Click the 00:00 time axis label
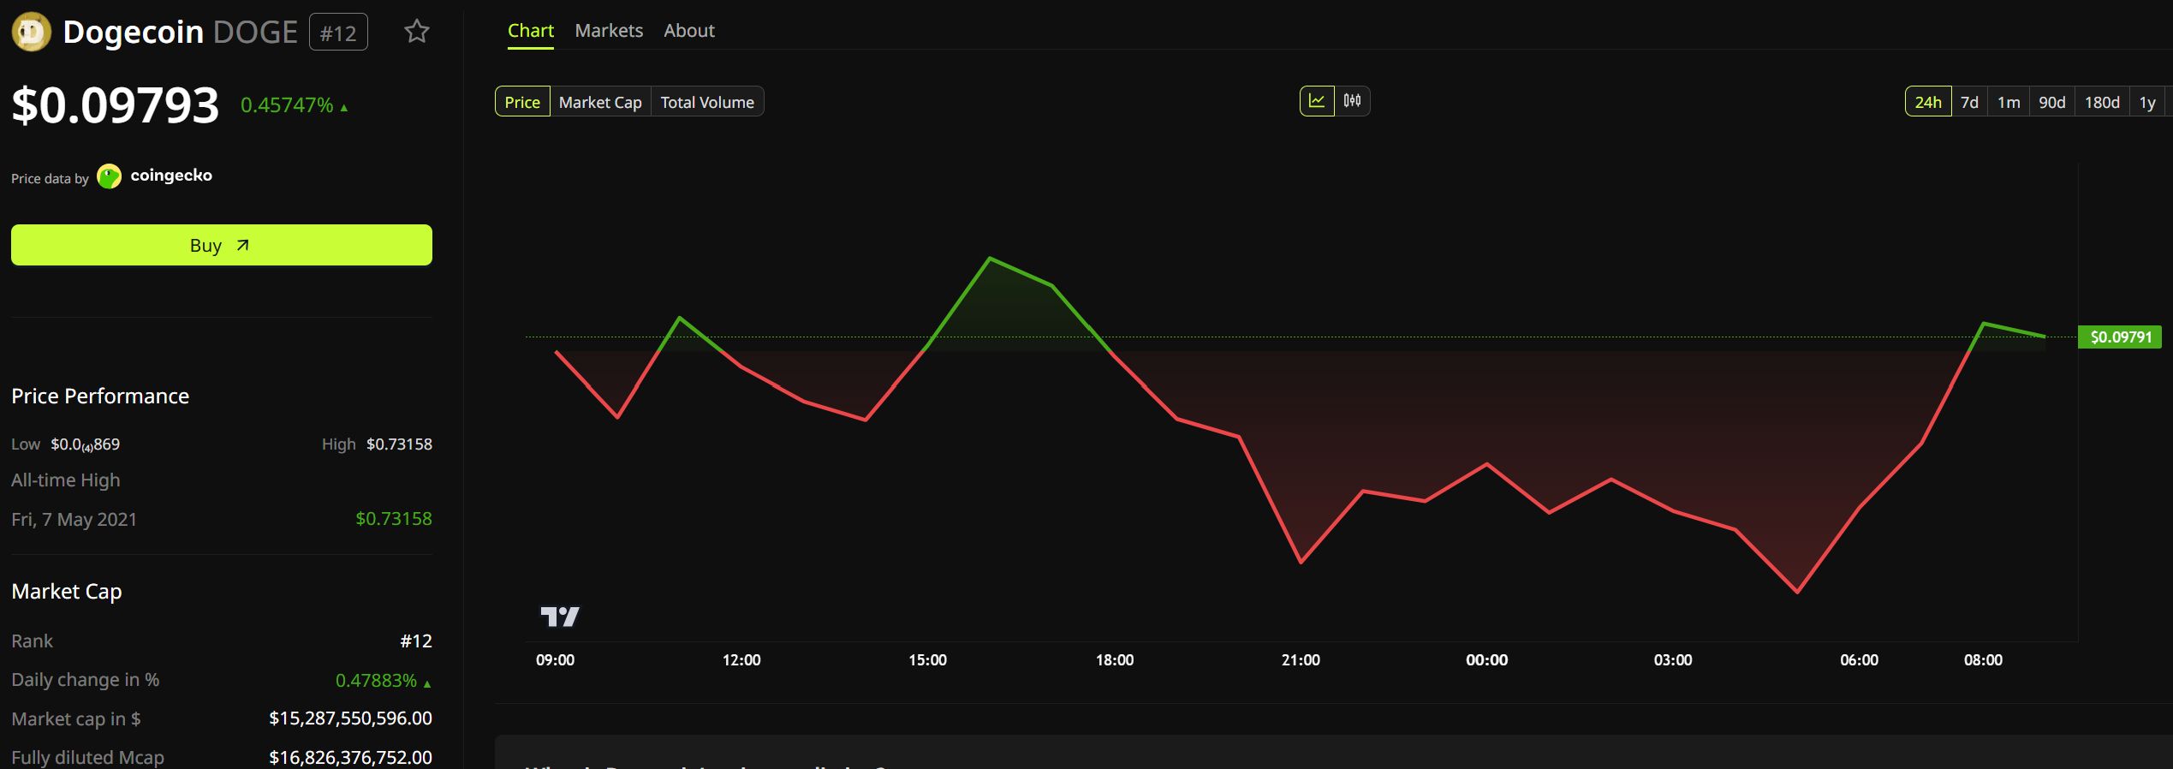 1486,660
